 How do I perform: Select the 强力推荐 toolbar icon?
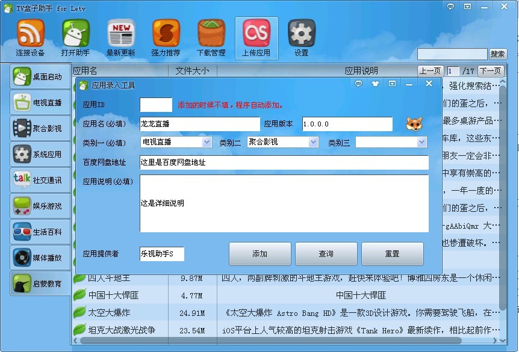pyautogui.click(x=166, y=33)
